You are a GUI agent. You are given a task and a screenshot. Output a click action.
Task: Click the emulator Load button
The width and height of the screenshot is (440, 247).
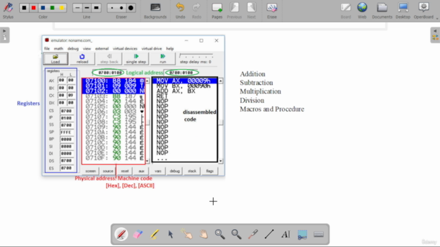click(56, 58)
